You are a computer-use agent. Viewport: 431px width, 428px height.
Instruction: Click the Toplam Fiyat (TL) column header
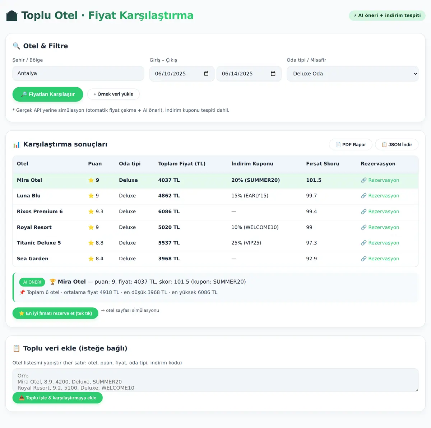tap(182, 164)
